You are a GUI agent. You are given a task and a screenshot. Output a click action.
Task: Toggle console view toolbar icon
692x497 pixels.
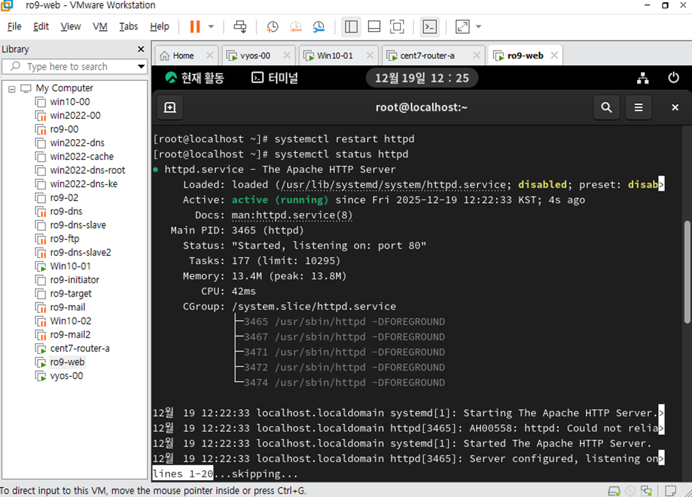(430, 26)
